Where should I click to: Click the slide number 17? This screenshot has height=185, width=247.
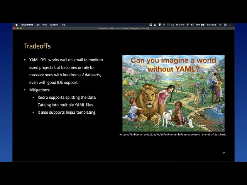(x=223, y=153)
